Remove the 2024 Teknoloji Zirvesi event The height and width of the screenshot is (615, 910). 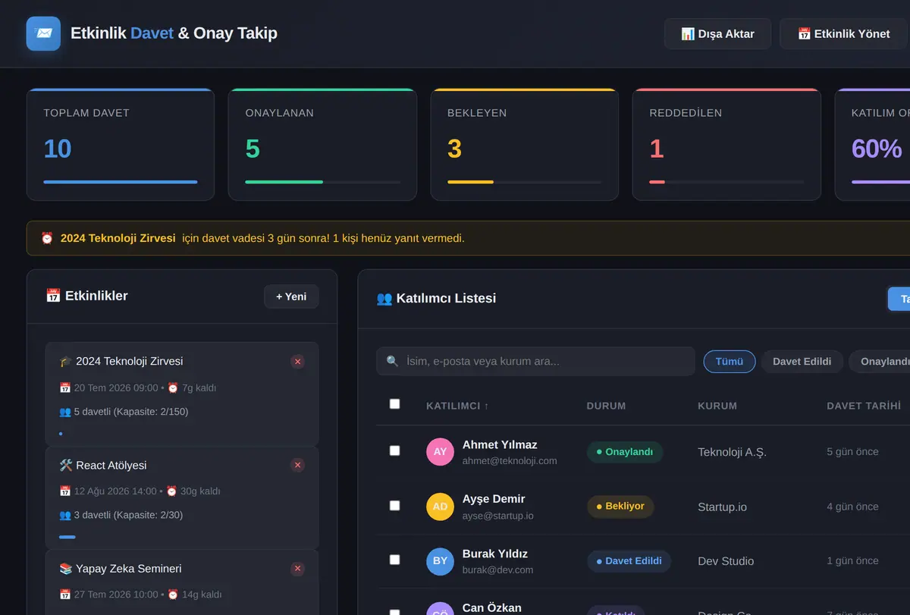click(x=297, y=362)
